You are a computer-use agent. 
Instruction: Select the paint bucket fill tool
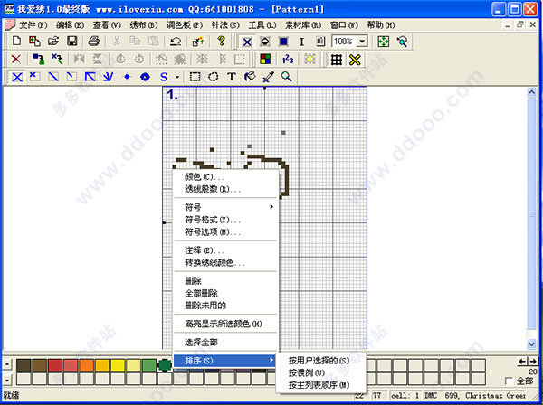250,77
